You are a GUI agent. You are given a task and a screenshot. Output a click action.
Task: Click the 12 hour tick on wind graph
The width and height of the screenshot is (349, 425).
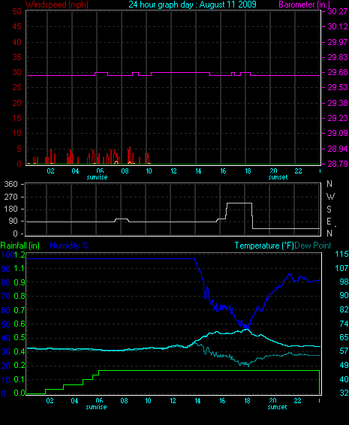[173, 170]
